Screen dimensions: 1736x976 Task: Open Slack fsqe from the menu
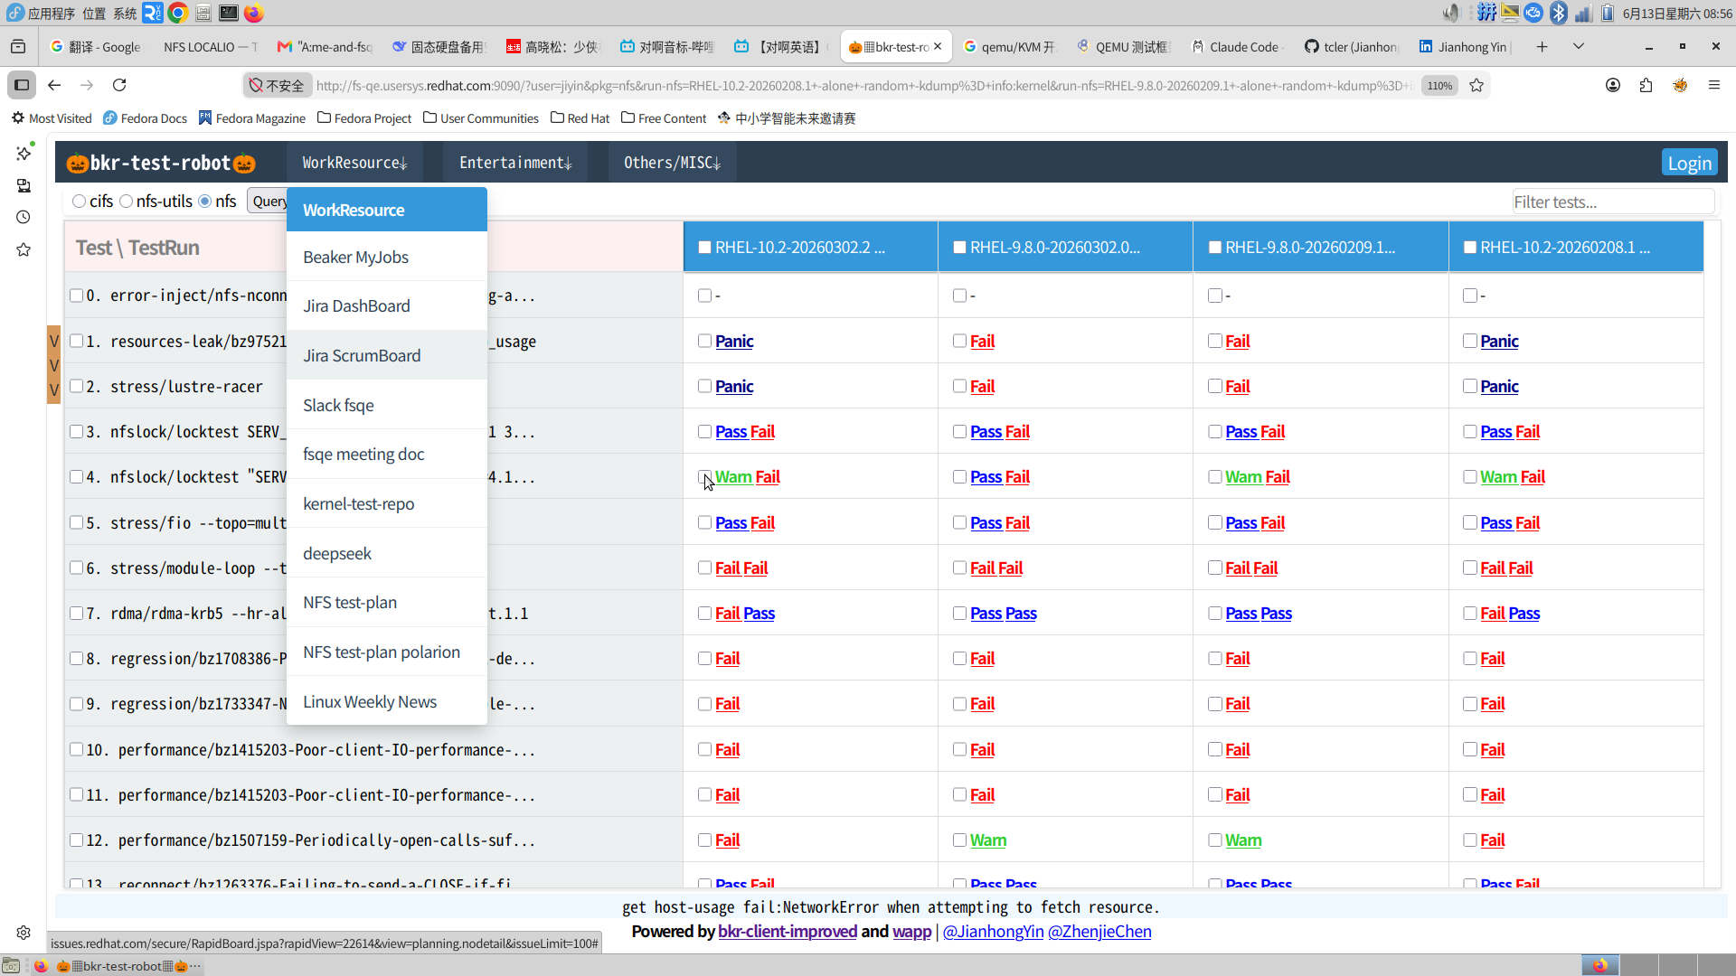coord(387,405)
